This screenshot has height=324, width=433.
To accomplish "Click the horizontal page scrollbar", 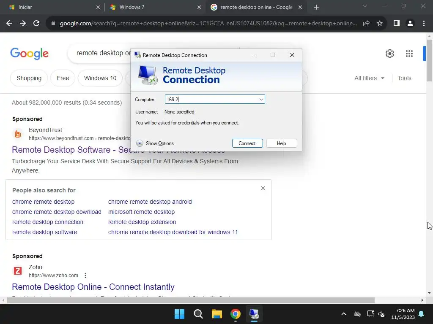I will [191, 300].
